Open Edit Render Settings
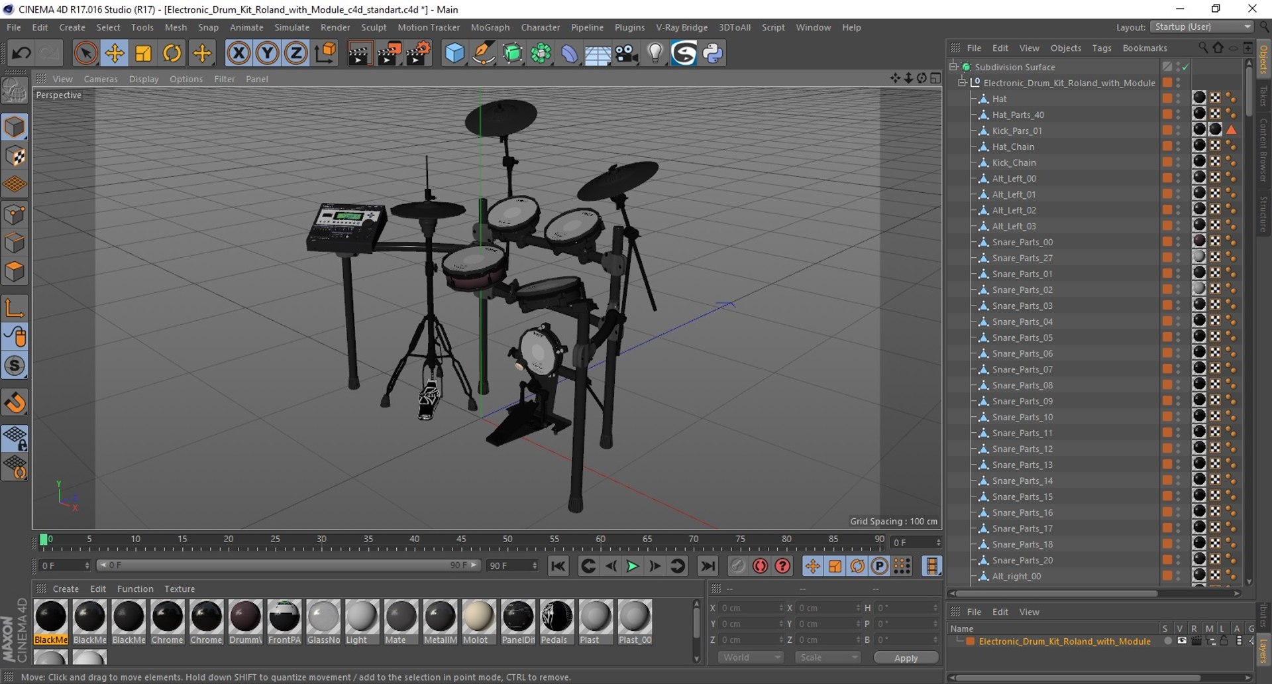The height and width of the screenshot is (684, 1272). tap(418, 53)
